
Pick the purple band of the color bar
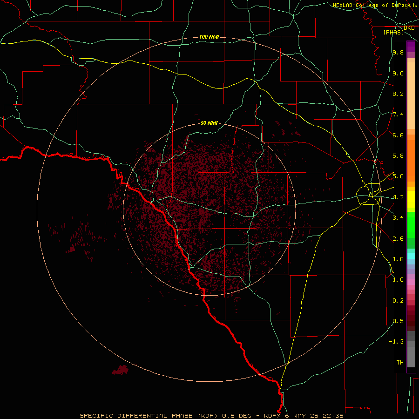(x=411, y=47)
